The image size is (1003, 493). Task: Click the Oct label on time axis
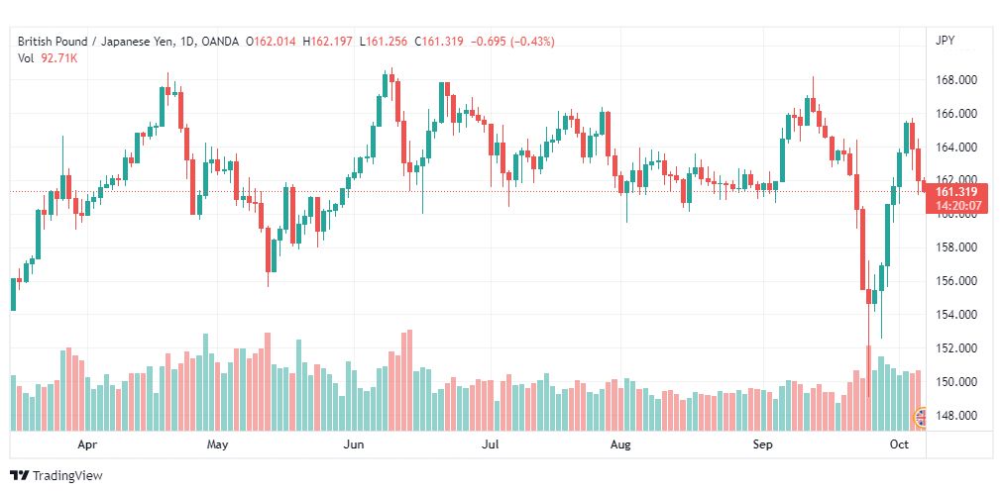(x=899, y=444)
